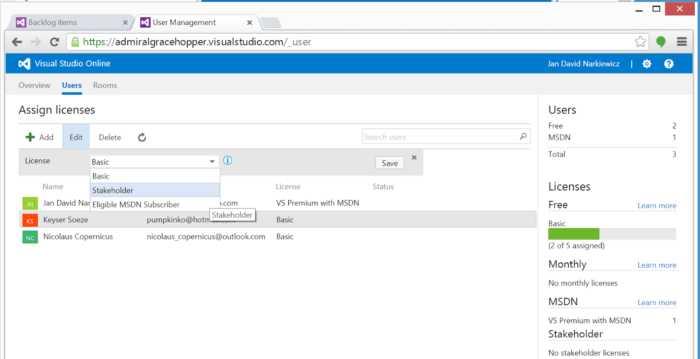Click nicolaus_copernicus@outlook.com email

click(206, 237)
